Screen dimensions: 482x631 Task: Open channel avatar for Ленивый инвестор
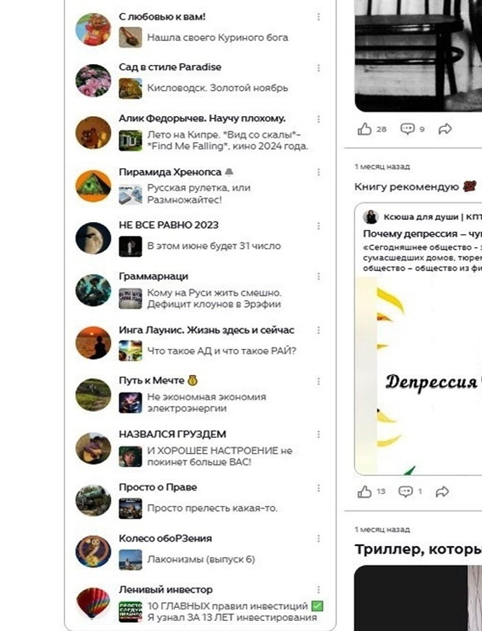pos(93,603)
